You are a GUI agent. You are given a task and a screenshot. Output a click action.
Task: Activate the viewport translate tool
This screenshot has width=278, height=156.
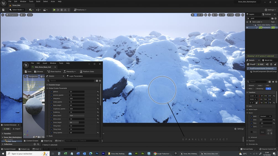[196, 15]
